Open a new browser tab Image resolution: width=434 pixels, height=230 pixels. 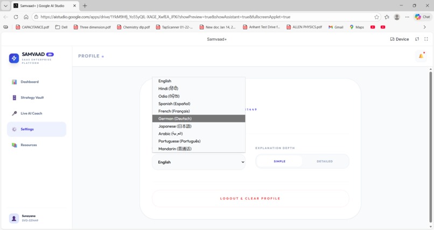(x=85, y=5)
